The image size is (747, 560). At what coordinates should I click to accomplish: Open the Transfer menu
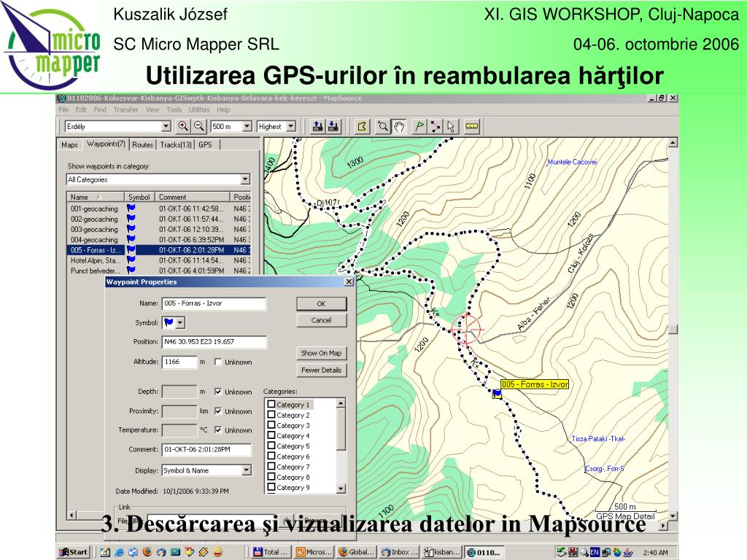[x=125, y=109]
